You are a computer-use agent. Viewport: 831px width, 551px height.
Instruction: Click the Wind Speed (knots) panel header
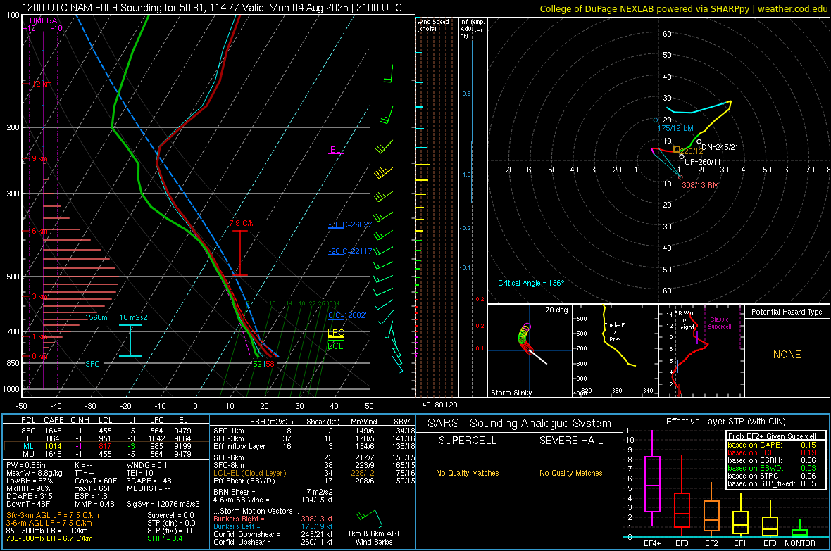tap(433, 25)
